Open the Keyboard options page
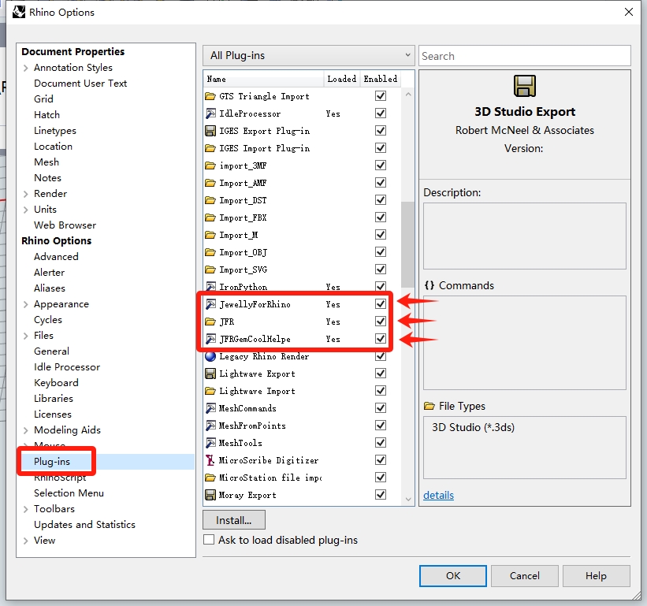647x606 pixels. click(x=56, y=383)
